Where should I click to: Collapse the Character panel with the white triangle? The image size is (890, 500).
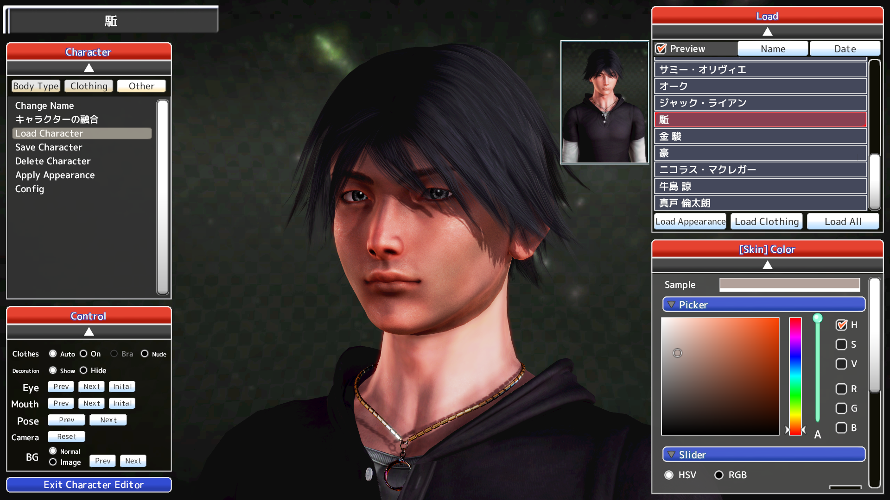pos(89,68)
